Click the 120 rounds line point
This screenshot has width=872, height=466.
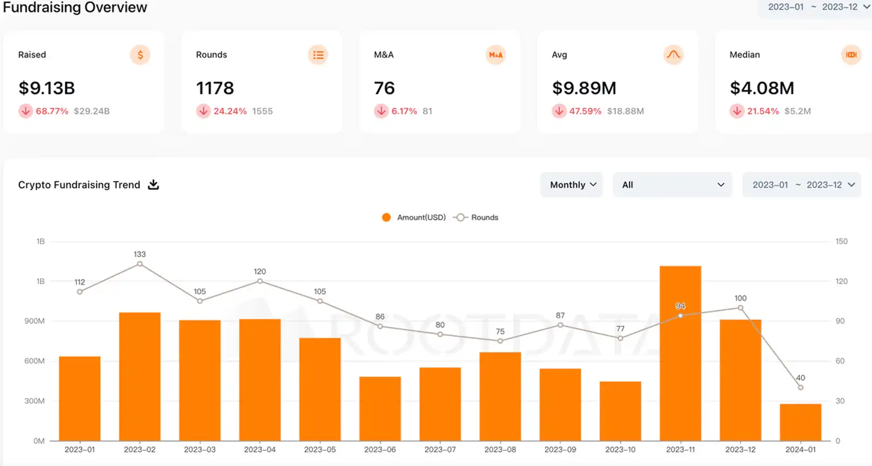260,281
